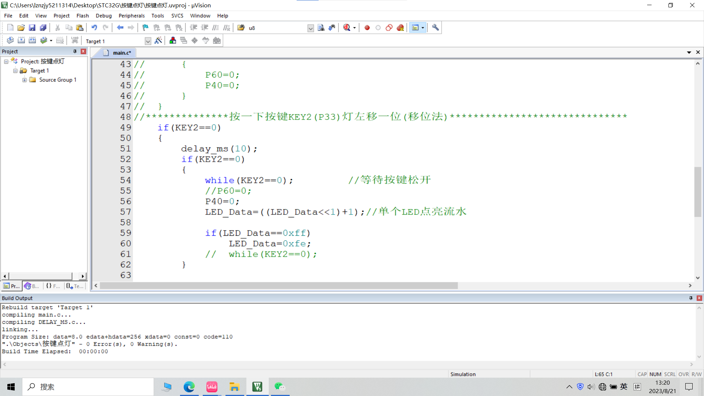
Task: Translate current file icon
Action: 10,40
